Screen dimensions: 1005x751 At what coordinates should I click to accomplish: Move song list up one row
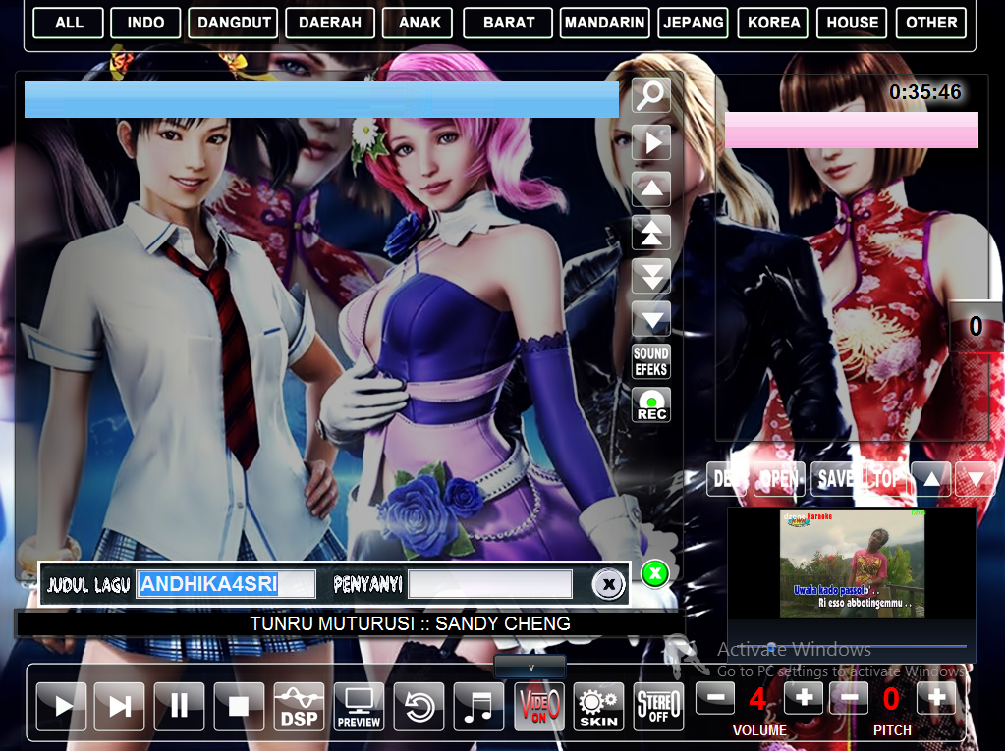(x=651, y=188)
